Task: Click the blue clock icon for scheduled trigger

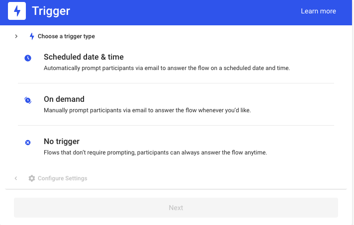Action: [x=28, y=58]
